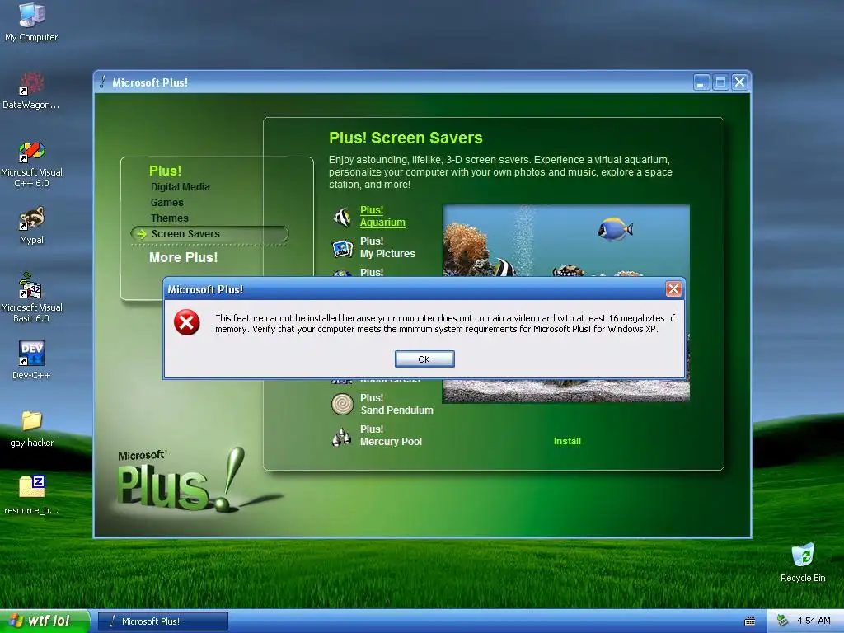
Task: Open Digital Media section
Action: (x=181, y=187)
